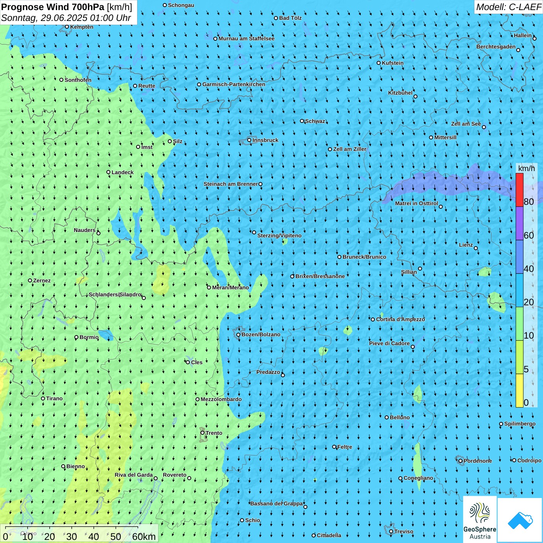Select the Innsbruck city label
Viewport: 543px width, 543px height.
pos(265,140)
